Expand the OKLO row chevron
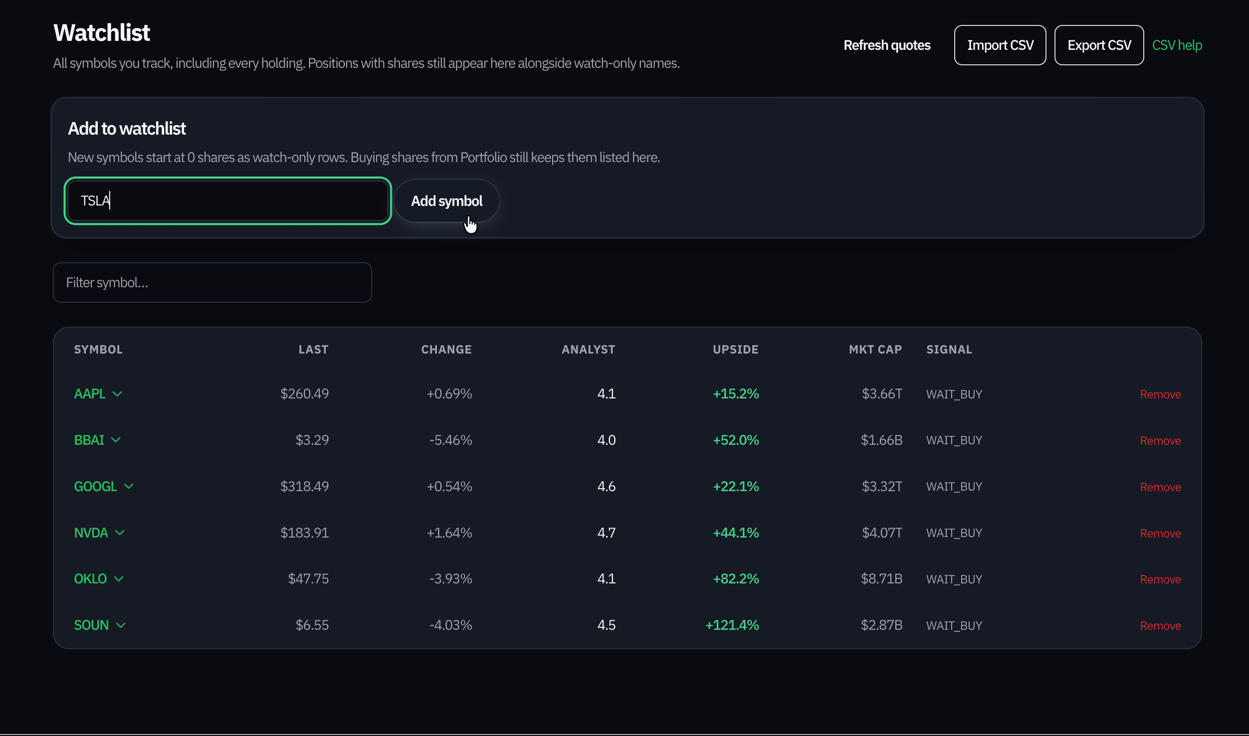Image resolution: width=1249 pixels, height=736 pixels. (119, 579)
